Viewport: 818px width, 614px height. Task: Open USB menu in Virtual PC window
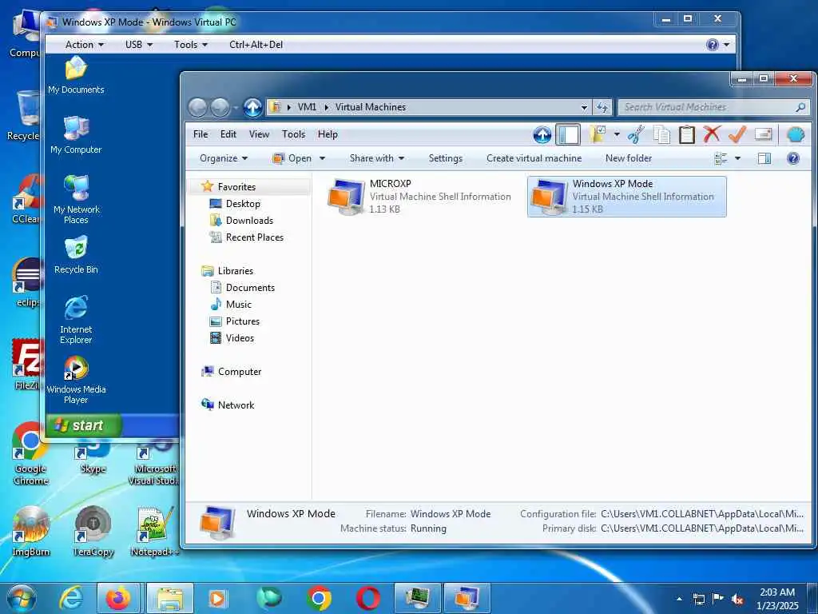pyautogui.click(x=139, y=45)
